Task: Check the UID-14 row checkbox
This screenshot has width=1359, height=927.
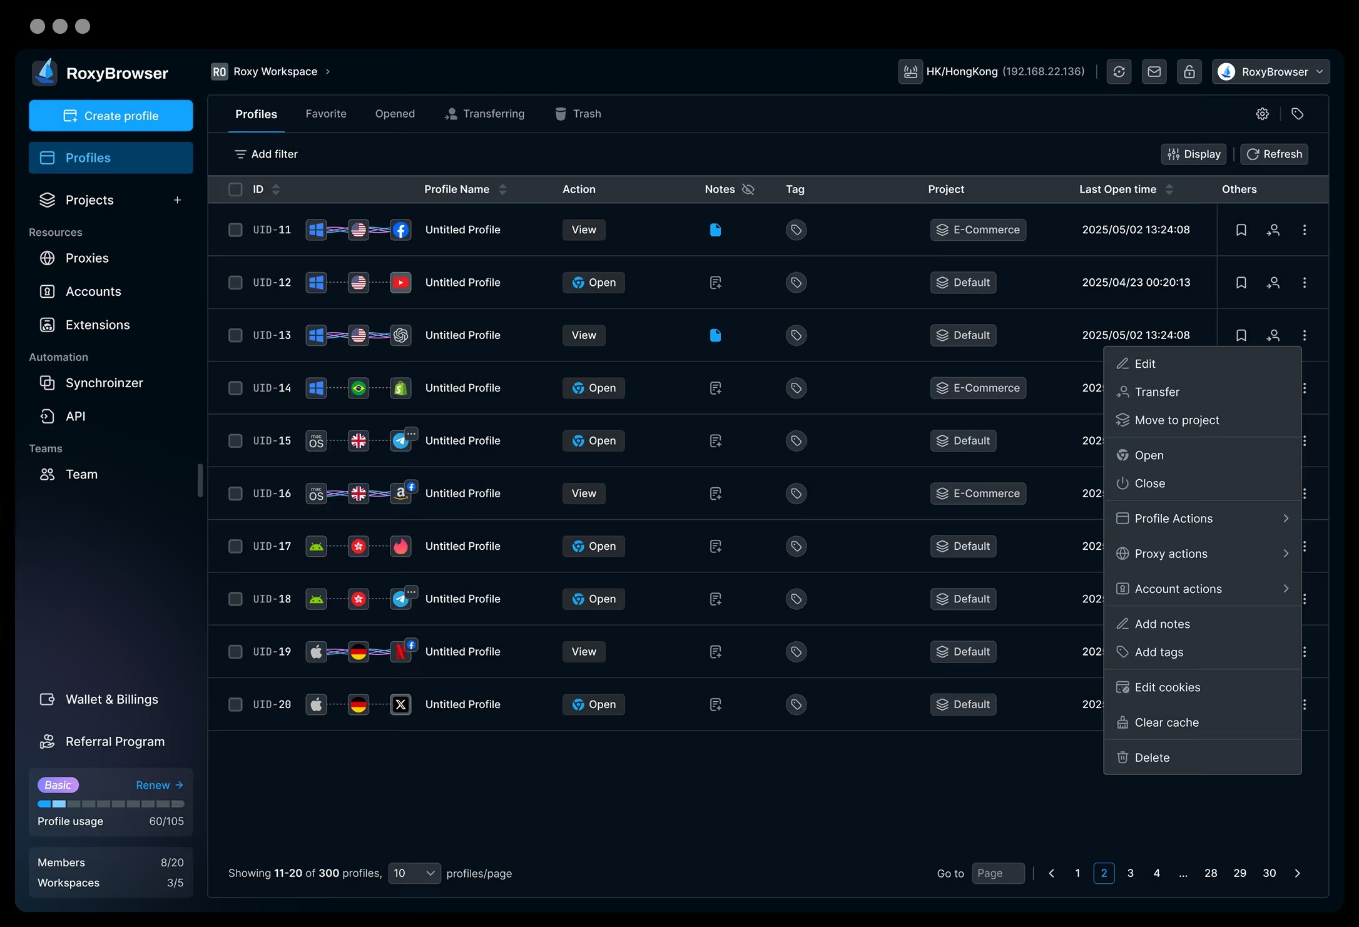Action: pos(235,388)
